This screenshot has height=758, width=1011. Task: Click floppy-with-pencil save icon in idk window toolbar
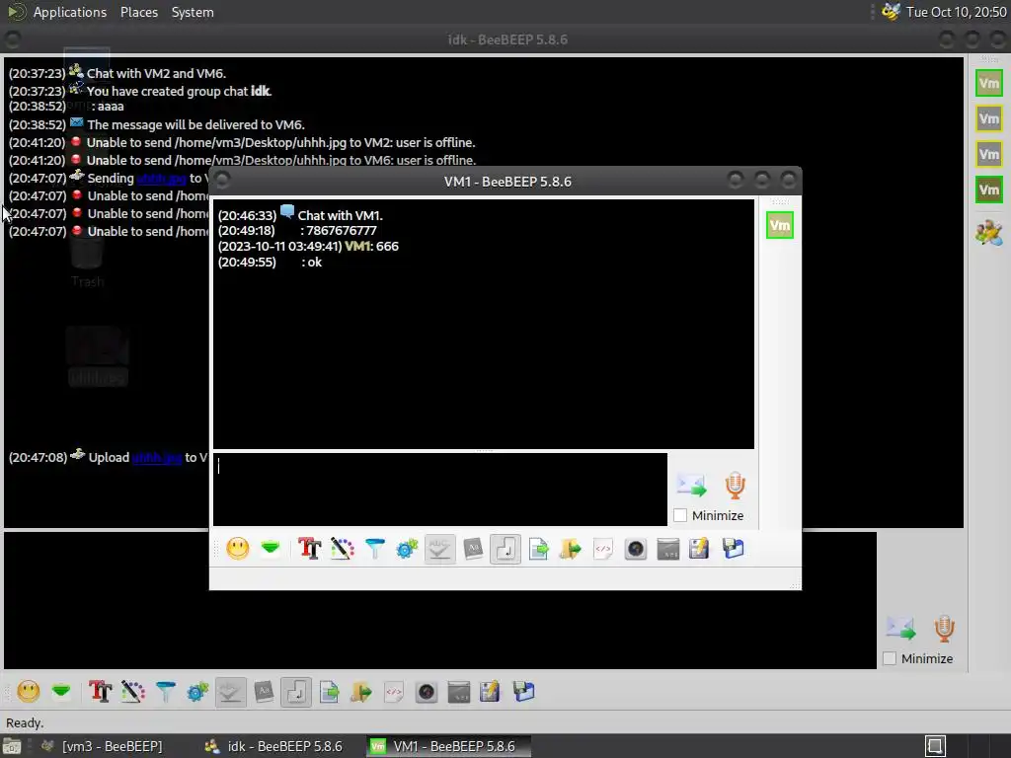tap(490, 692)
